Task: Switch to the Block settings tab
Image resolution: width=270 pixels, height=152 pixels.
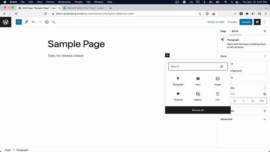Action: 235,31
